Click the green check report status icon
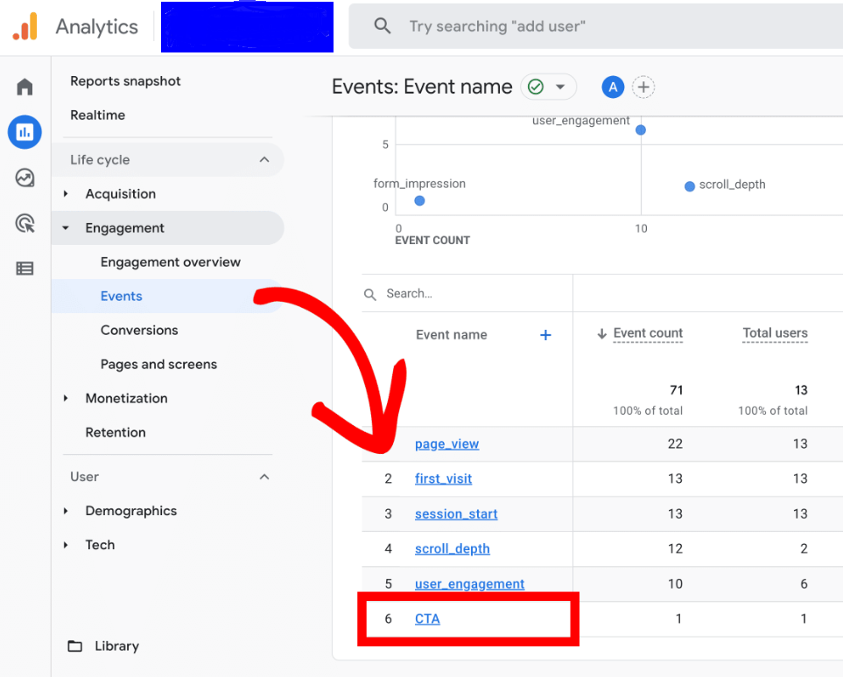The height and width of the screenshot is (677, 843). click(536, 87)
